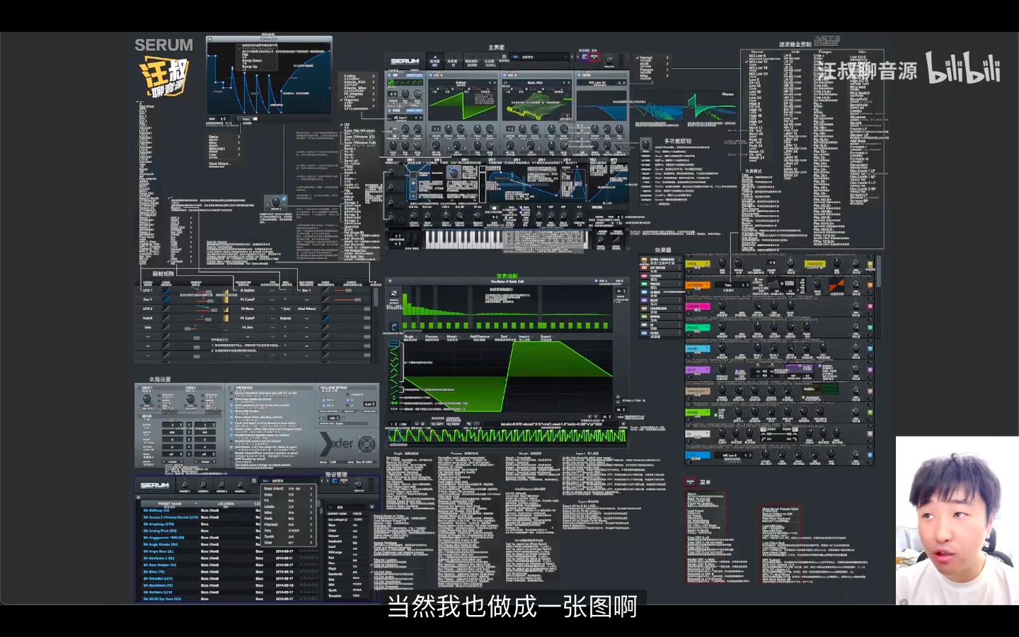Image resolution: width=1019 pixels, height=637 pixels.
Task: Open the '-Init-' preset dropdown in preset manager
Action: (x=287, y=481)
